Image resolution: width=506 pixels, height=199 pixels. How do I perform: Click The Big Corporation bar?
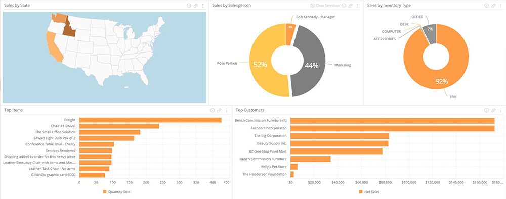coord(340,136)
